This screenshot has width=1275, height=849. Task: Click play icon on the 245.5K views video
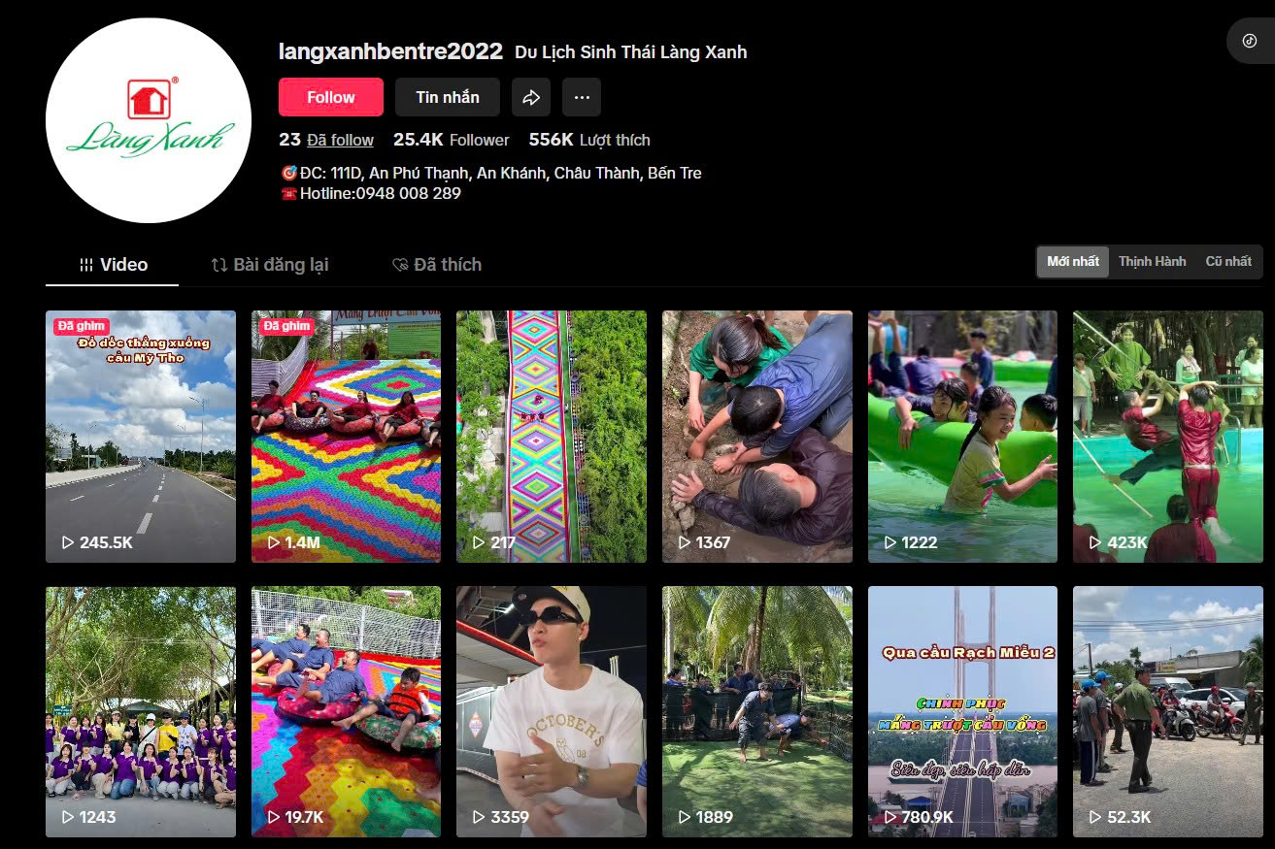pyautogui.click(x=68, y=542)
